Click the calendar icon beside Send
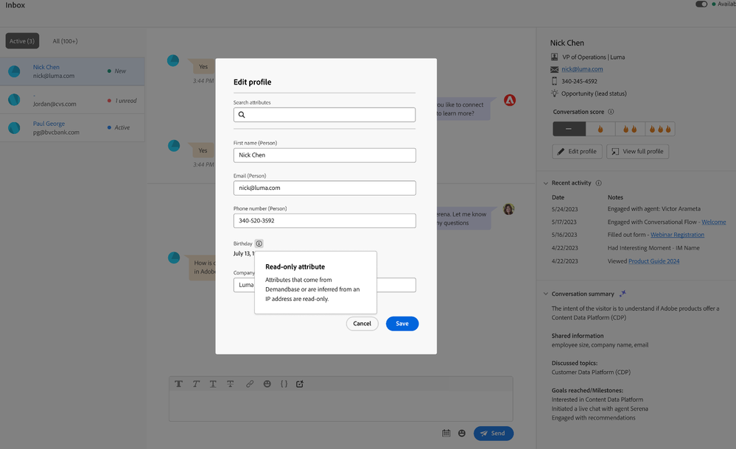 (x=446, y=434)
